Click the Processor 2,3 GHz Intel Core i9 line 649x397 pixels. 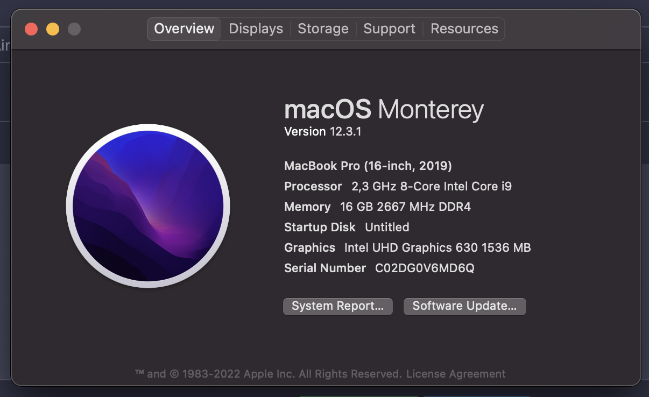coord(398,186)
